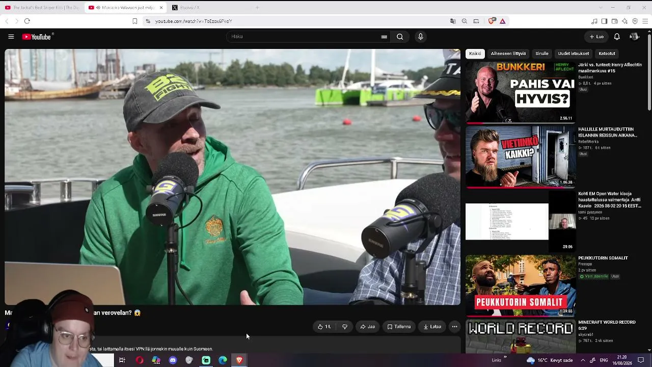This screenshot has height=367, width=652.
Task: Open Brave Rewards triangle icon
Action: 502,21
